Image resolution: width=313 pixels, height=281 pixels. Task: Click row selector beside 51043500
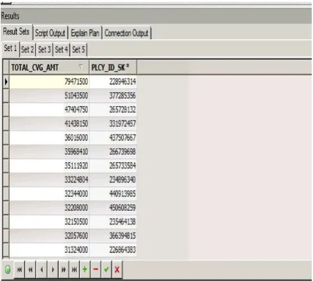pyautogui.click(x=6, y=95)
